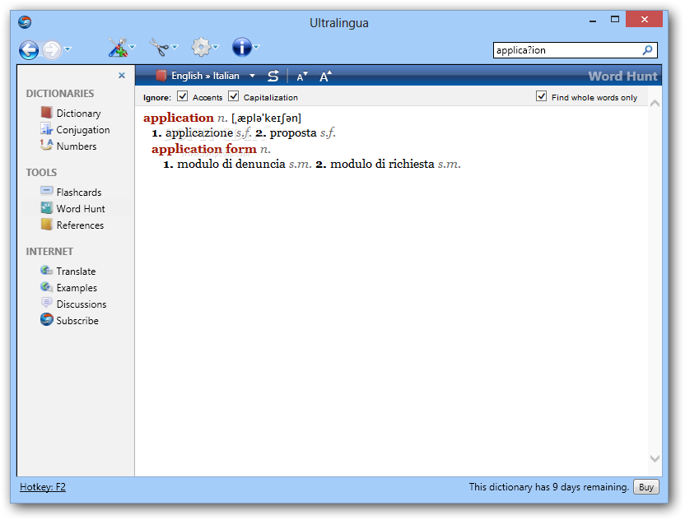The height and width of the screenshot is (520, 685).
Task: Open the Subscribe link
Action: pyautogui.click(x=77, y=321)
